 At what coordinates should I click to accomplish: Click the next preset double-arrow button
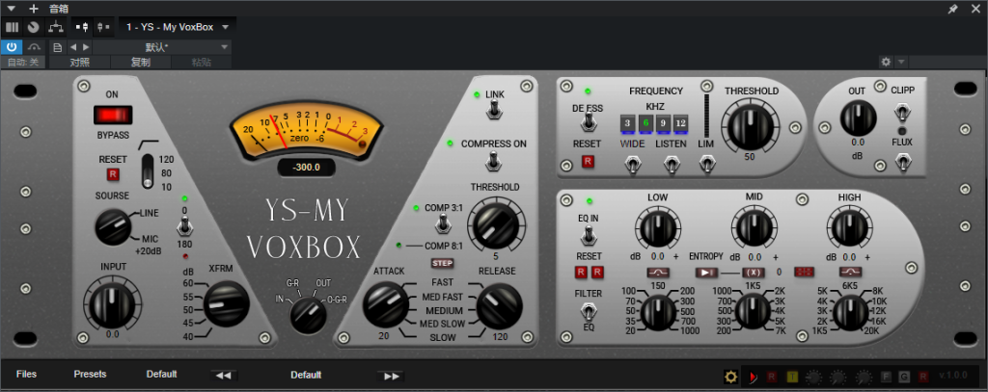[x=391, y=376]
